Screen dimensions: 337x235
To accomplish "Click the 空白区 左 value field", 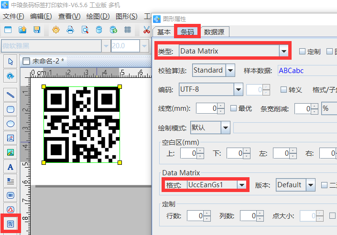I will pos(282,153).
